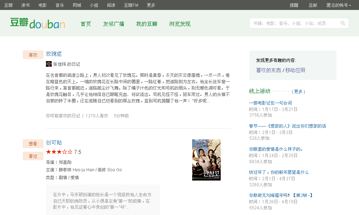Click 张佳玮's avatar icon

point(49,64)
